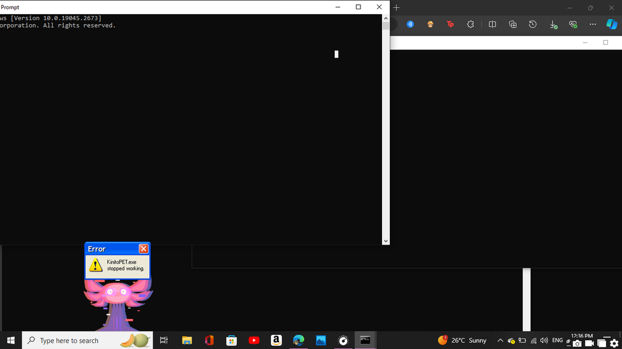Take screenshot with camera overlay icon

(x=577, y=344)
